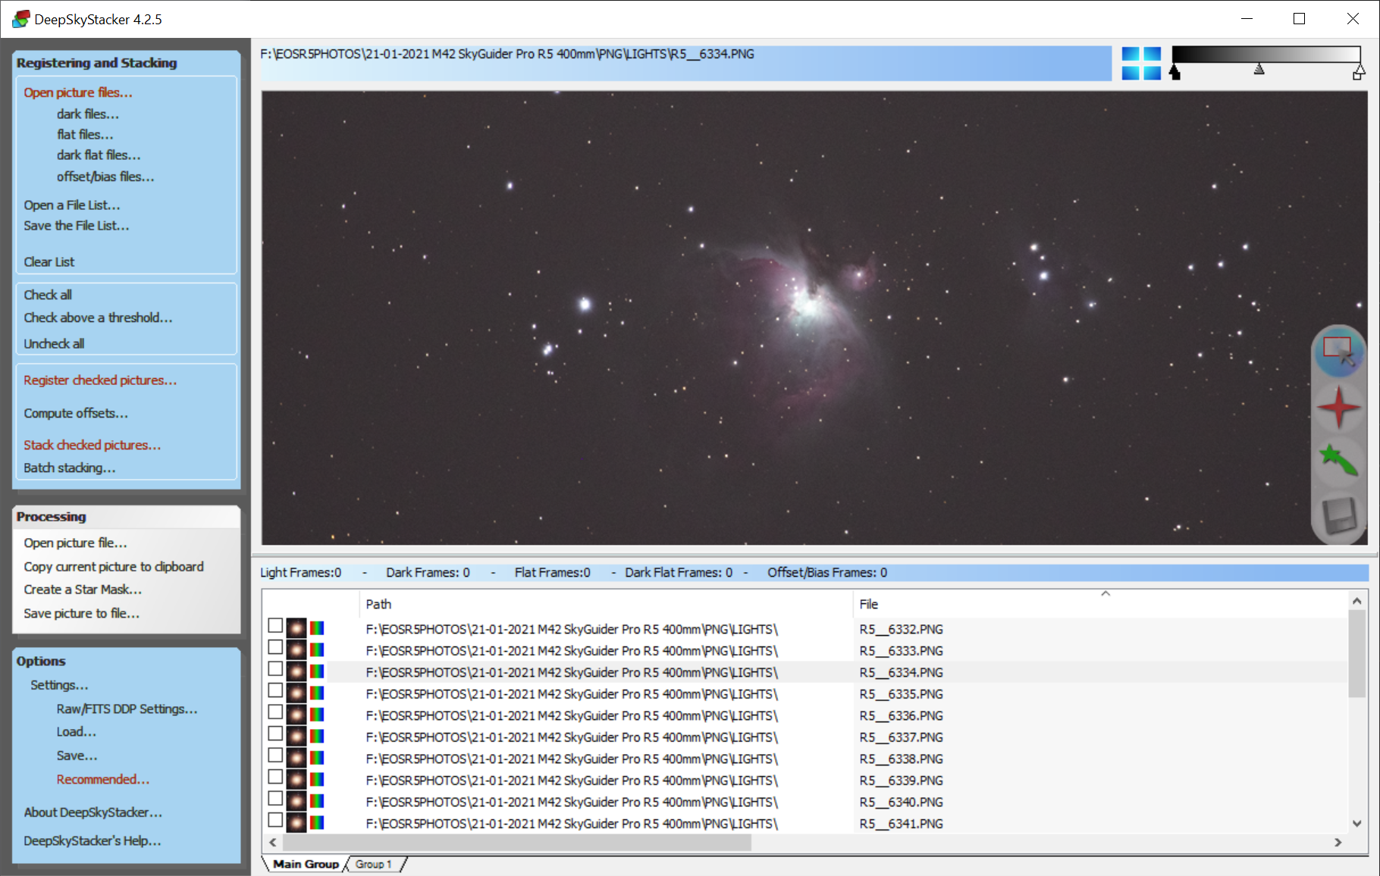The height and width of the screenshot is (876, 1380).
Task: Check the box for R5__6340.PNG
Action: pos(275,799)
